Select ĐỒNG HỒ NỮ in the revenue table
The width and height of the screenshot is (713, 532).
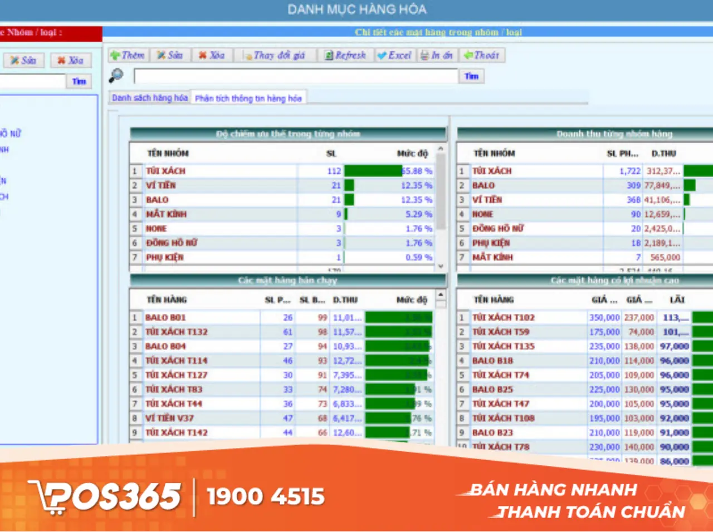point(585,228)
